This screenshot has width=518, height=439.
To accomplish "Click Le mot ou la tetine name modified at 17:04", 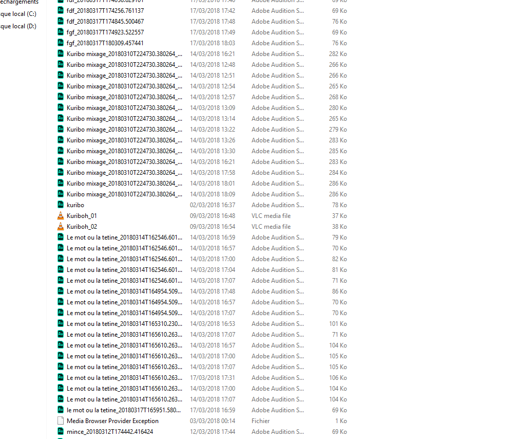I will [x=124, y=269].
